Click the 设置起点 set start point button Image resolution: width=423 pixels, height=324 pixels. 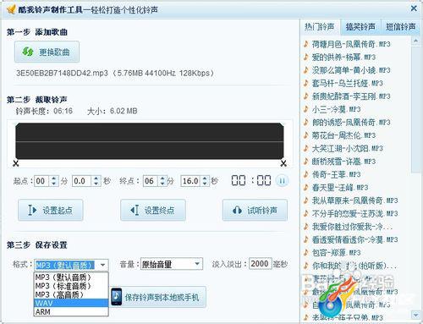[x=51, y=210]
